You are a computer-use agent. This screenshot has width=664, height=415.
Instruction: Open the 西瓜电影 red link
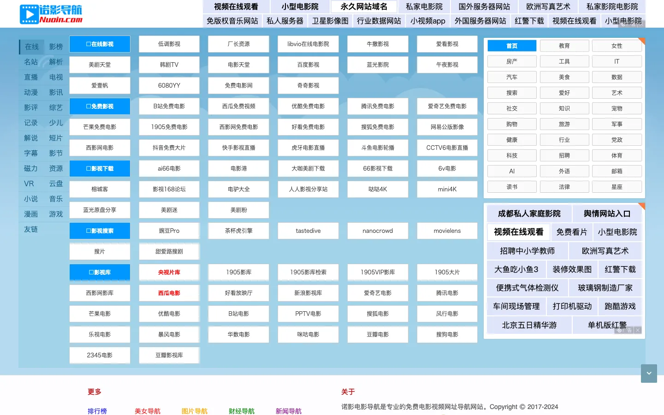click(x=169, y=293)
